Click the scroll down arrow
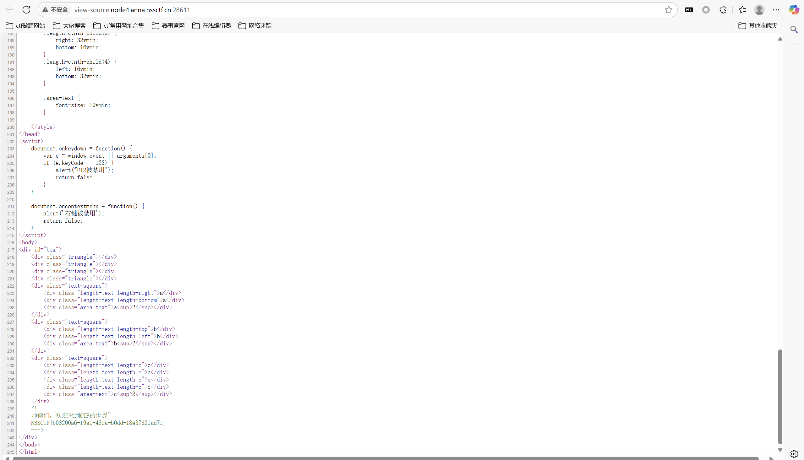 tap(780, 450)
